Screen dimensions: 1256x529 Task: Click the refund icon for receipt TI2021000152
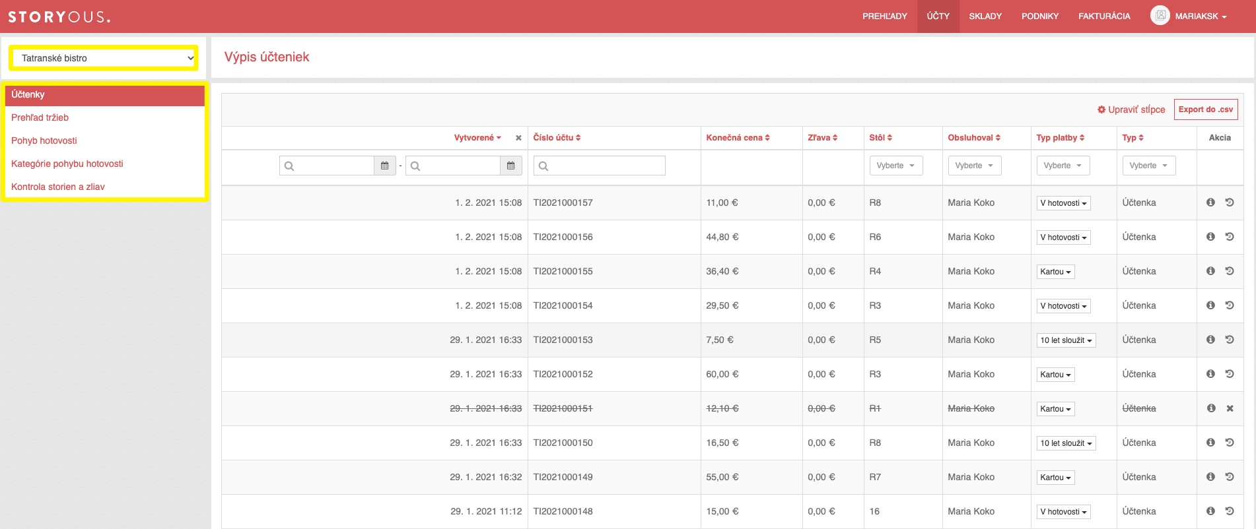point(1230,374)
